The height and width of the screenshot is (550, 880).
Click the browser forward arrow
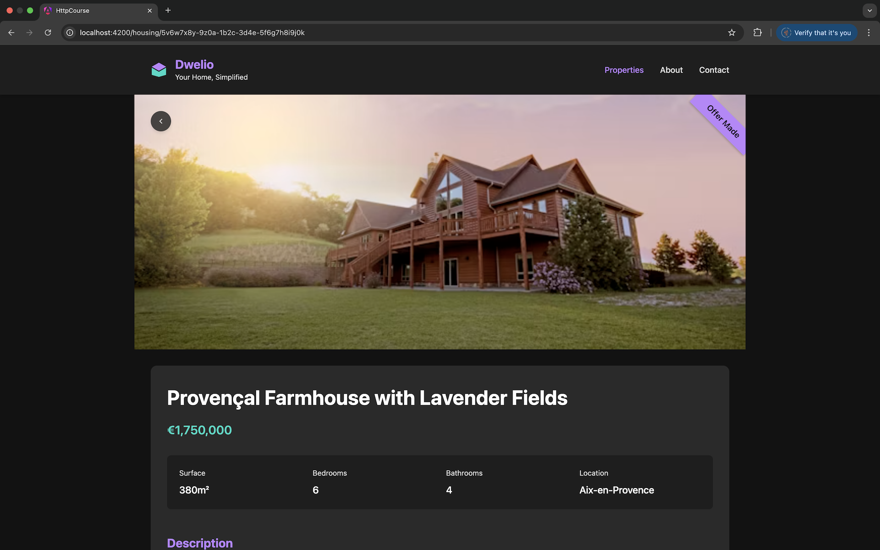pyautogui.click(x=29, y=33)
